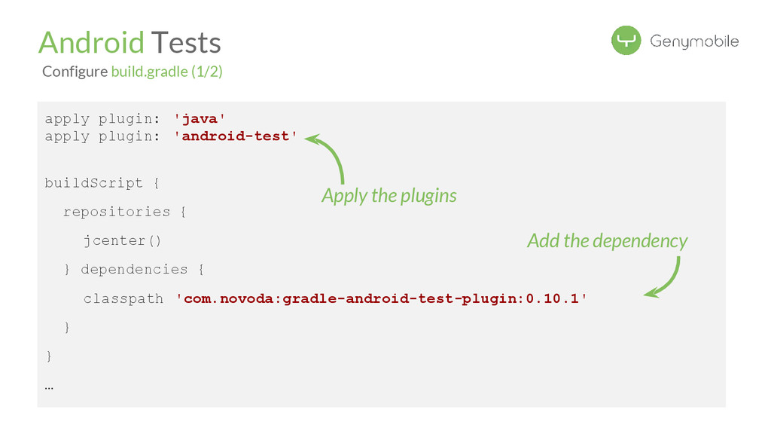The image size is (771, 434).
Task: Click the classpath keyword
Action: point(123,298)
